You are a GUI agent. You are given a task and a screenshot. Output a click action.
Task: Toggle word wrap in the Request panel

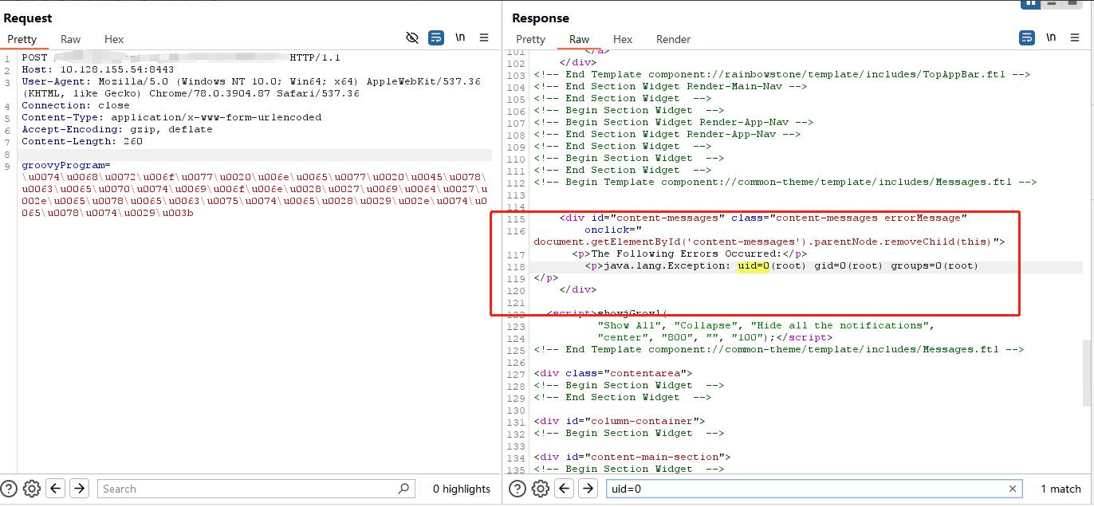pos(436,37)
